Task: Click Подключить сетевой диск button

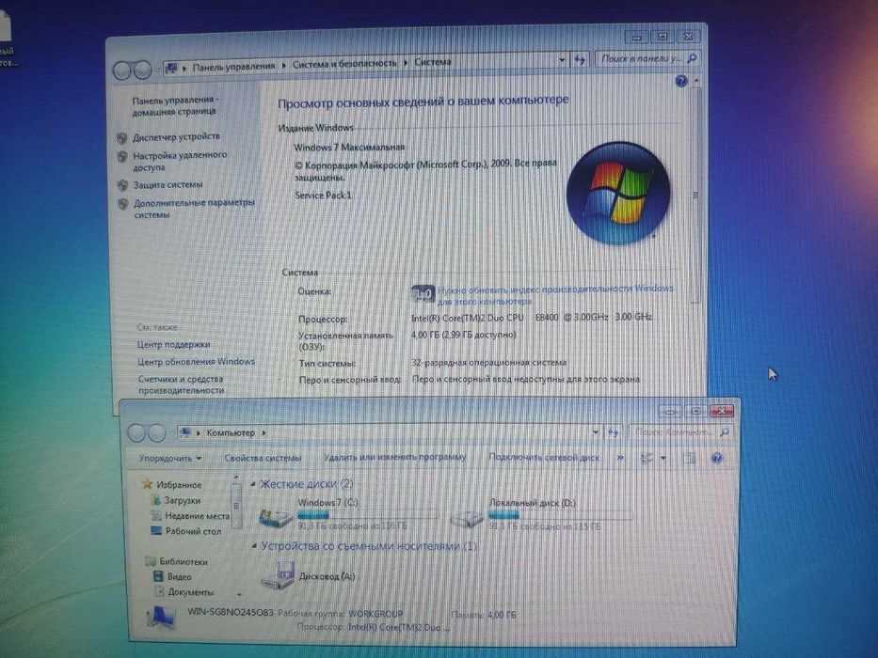Action: (544, 457)
